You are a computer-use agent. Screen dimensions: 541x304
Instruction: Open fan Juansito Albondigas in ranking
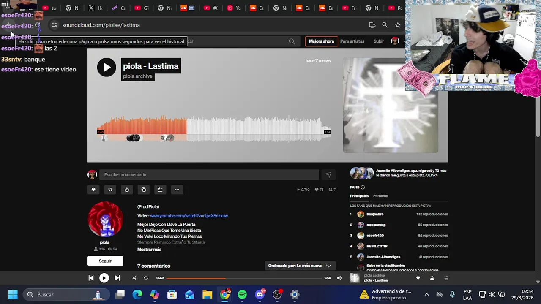click(383, 257)
